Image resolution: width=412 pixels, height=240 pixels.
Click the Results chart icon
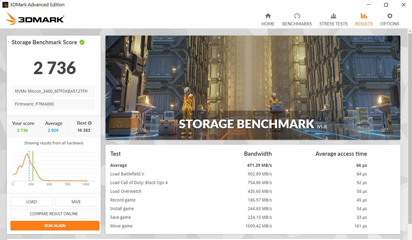point(364,16)
